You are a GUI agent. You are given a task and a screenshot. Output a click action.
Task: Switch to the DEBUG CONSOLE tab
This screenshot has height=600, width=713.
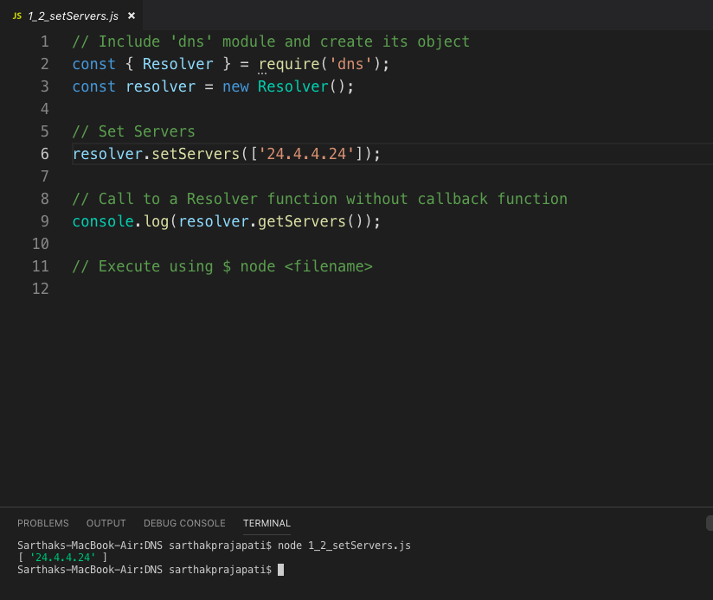pos(184,523)
